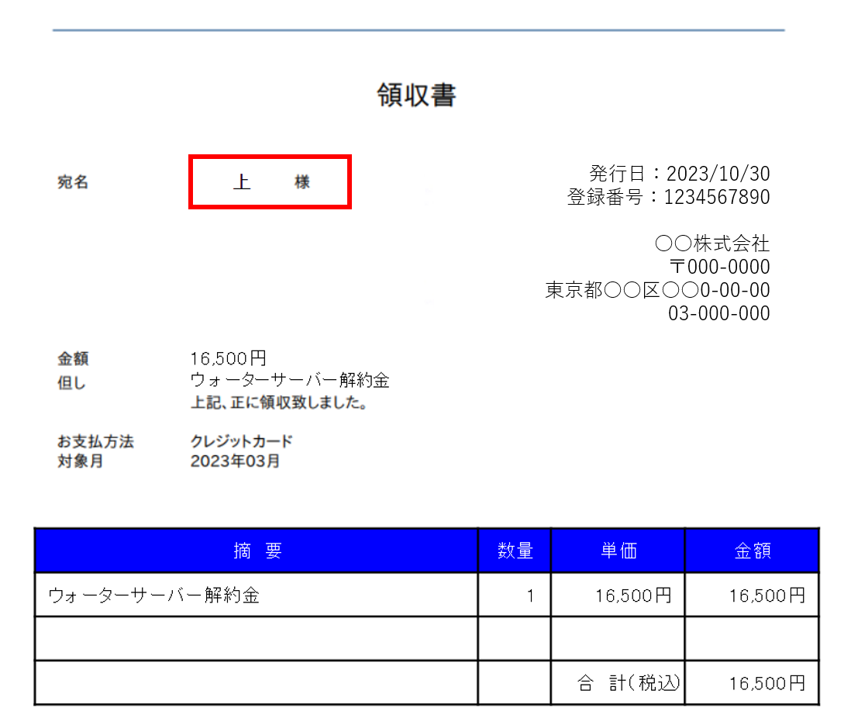Click the 但し label
The height and width of the screenshot is (725, 851).
pos(71,382)
